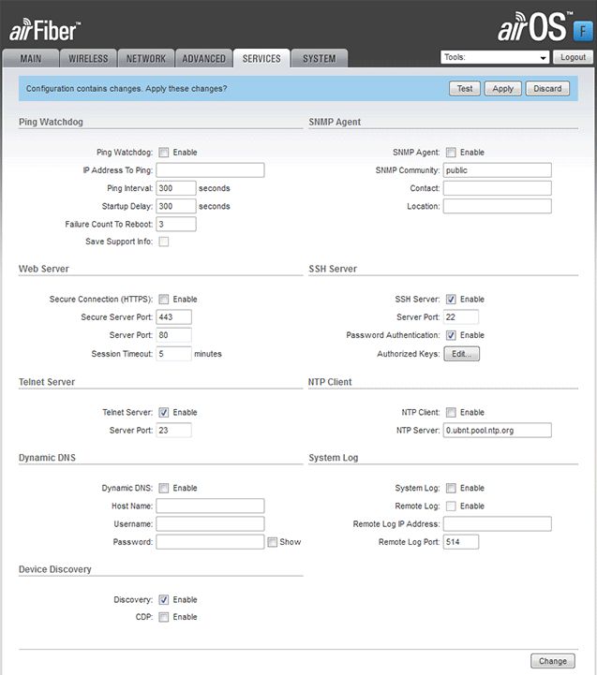Tick the Show password checkbox
Viewport: 597px width, 675px height.
272,542
